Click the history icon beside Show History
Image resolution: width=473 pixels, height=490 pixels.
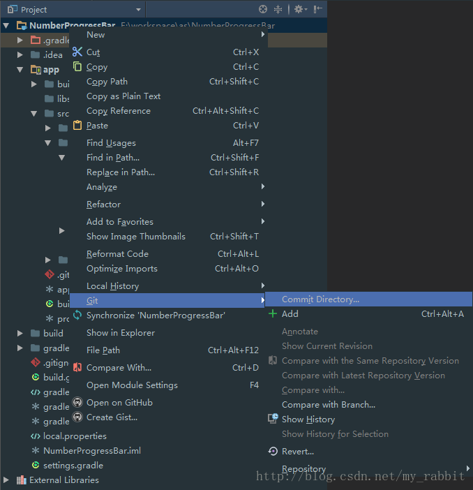coord(273,419)
